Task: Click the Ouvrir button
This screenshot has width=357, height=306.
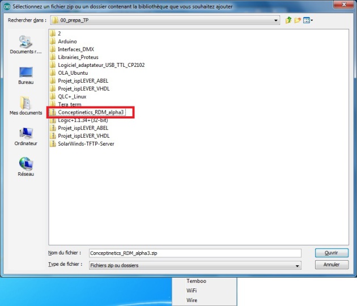Action: pos(331,253)
